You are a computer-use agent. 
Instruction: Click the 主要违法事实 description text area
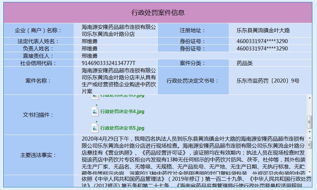(x=193, y=155)
